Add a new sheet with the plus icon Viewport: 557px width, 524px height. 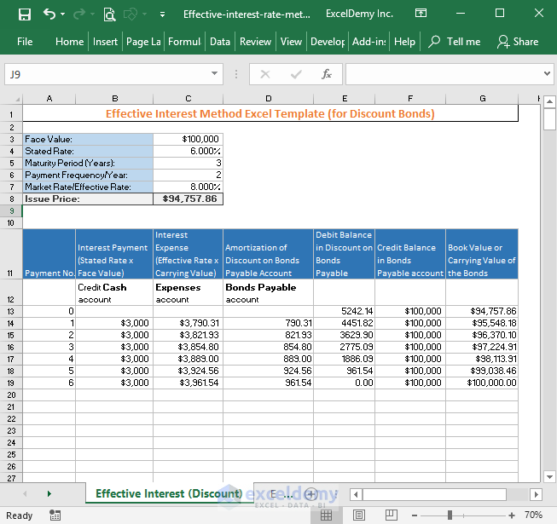(310, 494)
